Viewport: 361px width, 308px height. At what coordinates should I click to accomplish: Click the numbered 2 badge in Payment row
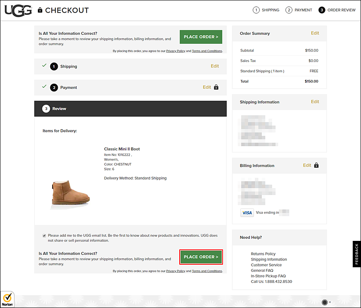pos(54,88)
